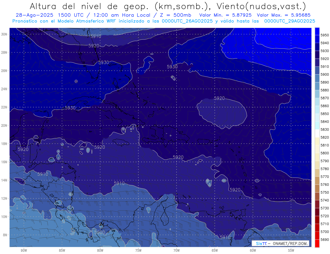Click the color bar legend value 5840
The width and height of the screenshot is (330, 254).
coord(324,122)
